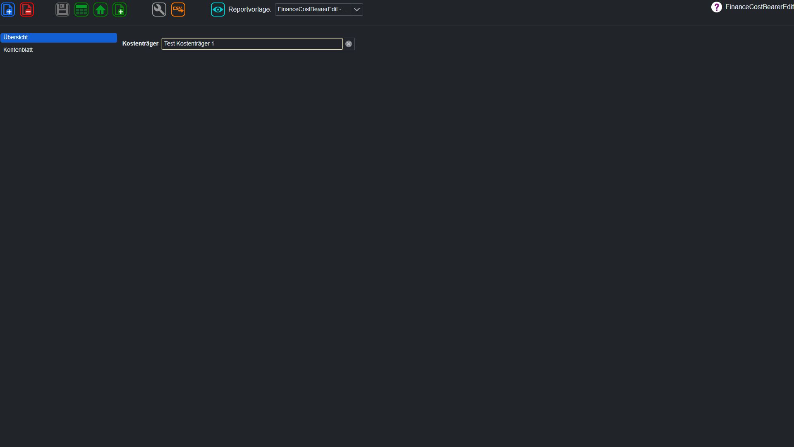Click the teal eye report preview icon
Viewport: 794px width, 447px height.
point(218,10)
